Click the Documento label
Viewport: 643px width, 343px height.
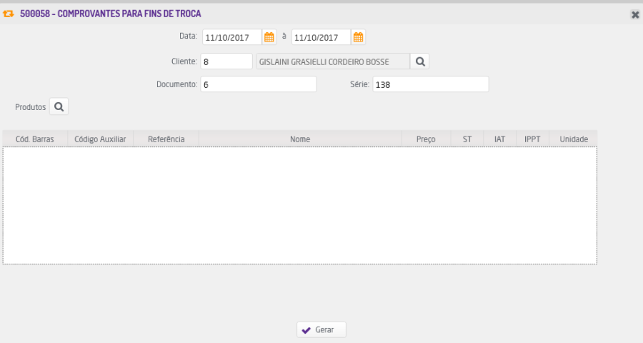click(176, 84)
